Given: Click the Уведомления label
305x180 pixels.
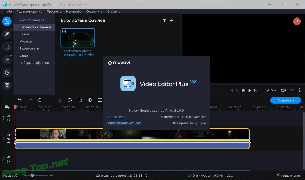Looking at the screenshot, I should tap(290, 175).
